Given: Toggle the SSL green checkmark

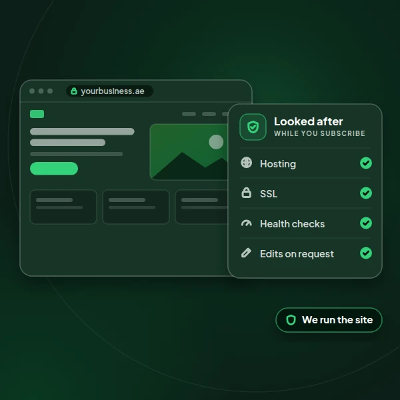Looking at the screenshot, I should [x=366, y=193].
